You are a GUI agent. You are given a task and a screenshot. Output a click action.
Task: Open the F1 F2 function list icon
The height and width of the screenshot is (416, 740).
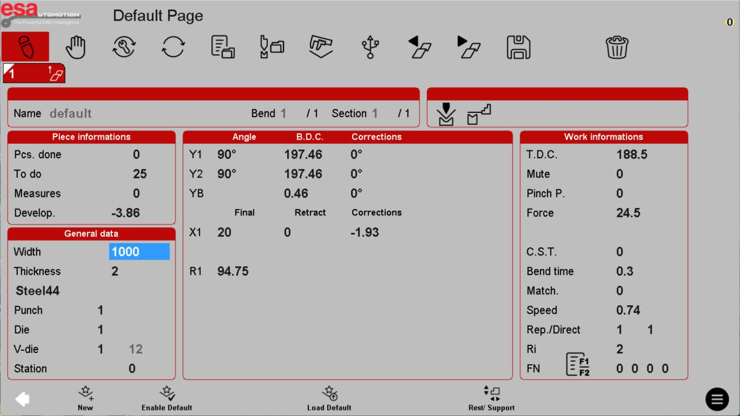(x=578, y=365)
